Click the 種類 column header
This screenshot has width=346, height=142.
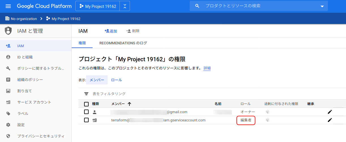(x=95, y=104)
